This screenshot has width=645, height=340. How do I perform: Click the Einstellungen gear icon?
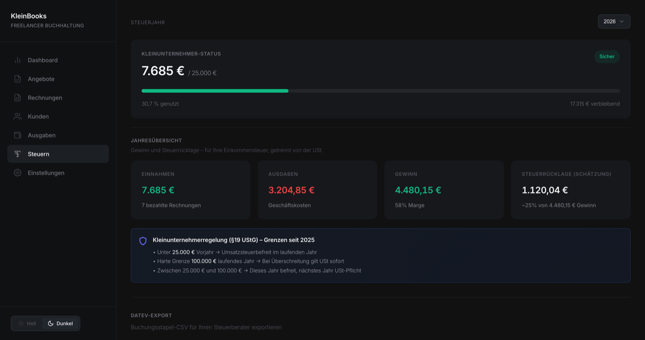click(x=18, y=173)
